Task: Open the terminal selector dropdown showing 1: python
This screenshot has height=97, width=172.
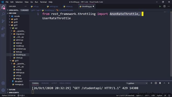Action: [137, 83]
